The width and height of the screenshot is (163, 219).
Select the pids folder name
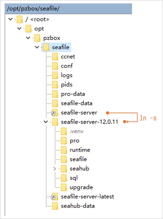[x=67, y=85]
